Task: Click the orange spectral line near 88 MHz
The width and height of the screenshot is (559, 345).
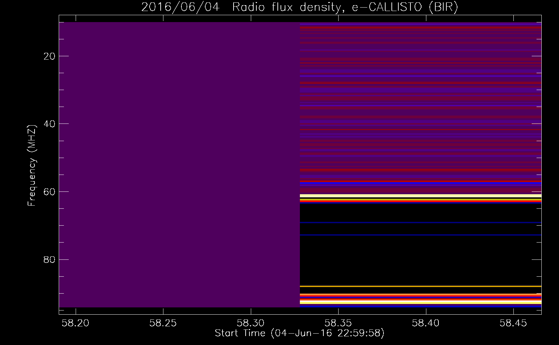Action: [x=420, y=286]
